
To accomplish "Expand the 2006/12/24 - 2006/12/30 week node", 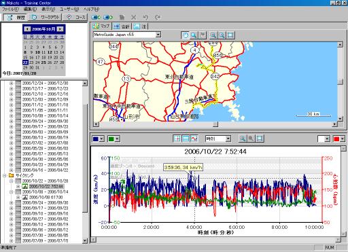I will pyautogui.click(x=11, y=84).
